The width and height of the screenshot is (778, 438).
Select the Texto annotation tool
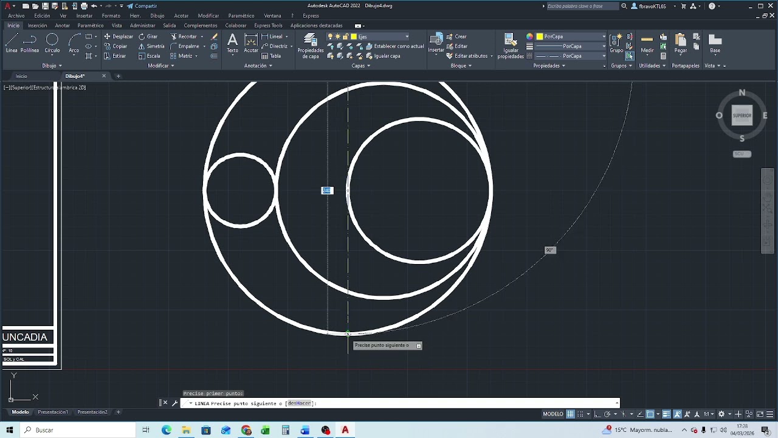pyautogui.click(x=232, y=43)
